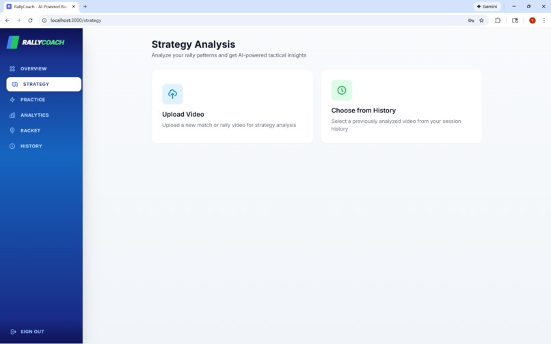Bookmark this page with the star icon
551x344 pixels.
point(481,20)
